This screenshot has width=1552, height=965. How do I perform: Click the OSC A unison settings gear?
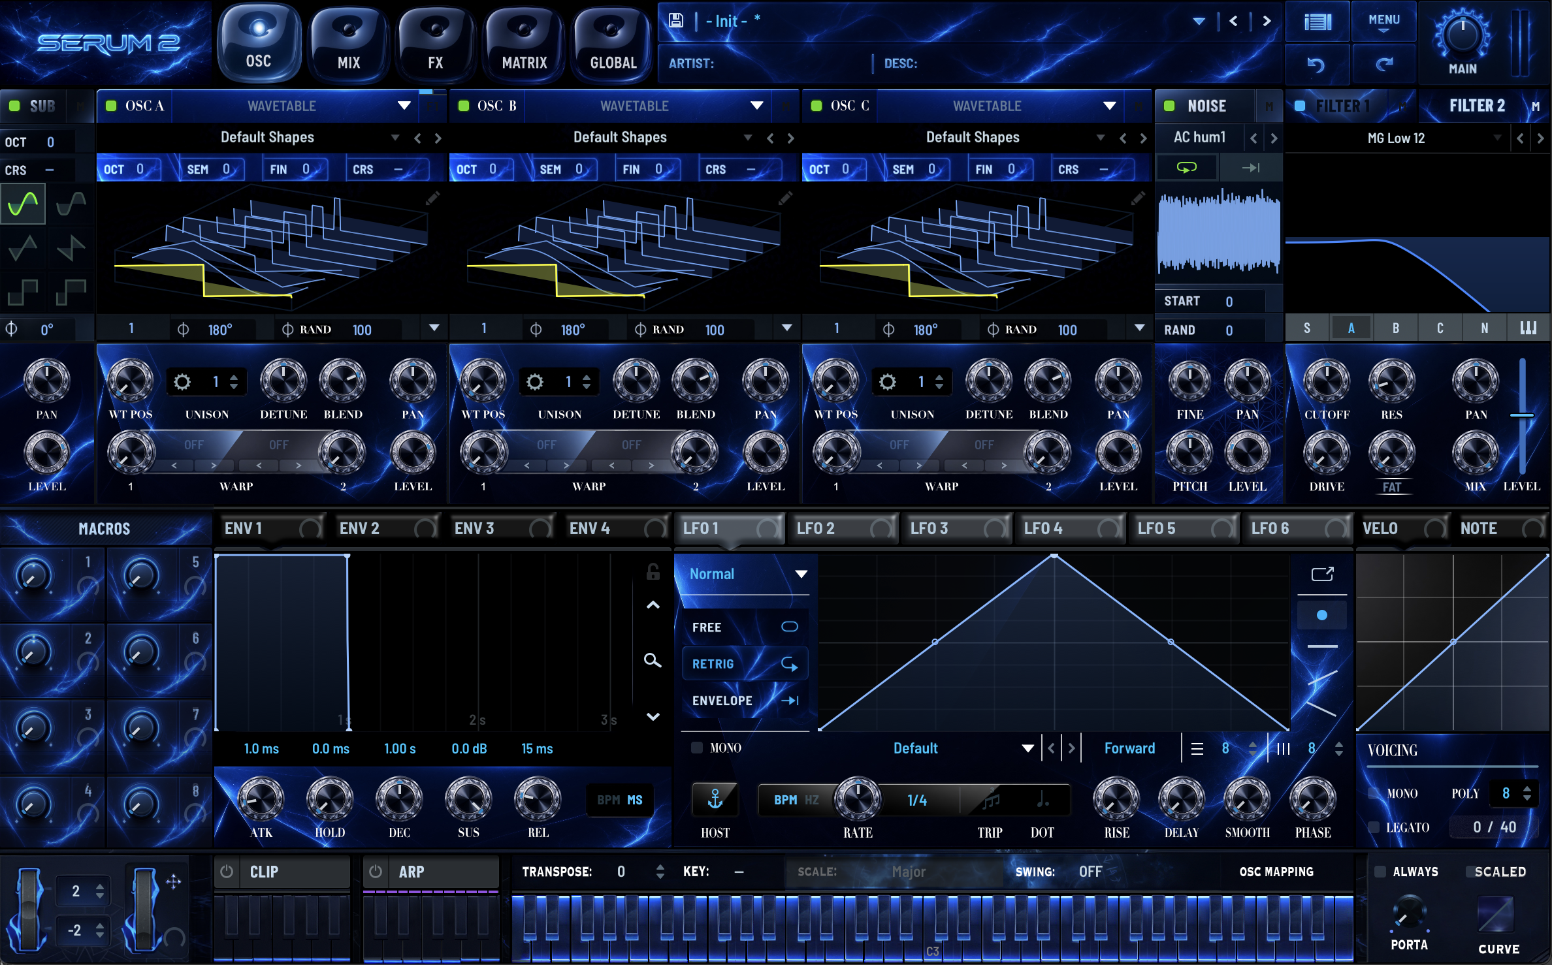click(x=182, y=381)
